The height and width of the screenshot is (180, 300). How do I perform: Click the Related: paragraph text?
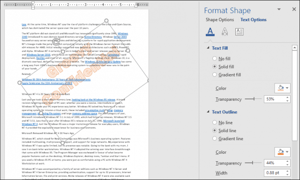point(26,74)
